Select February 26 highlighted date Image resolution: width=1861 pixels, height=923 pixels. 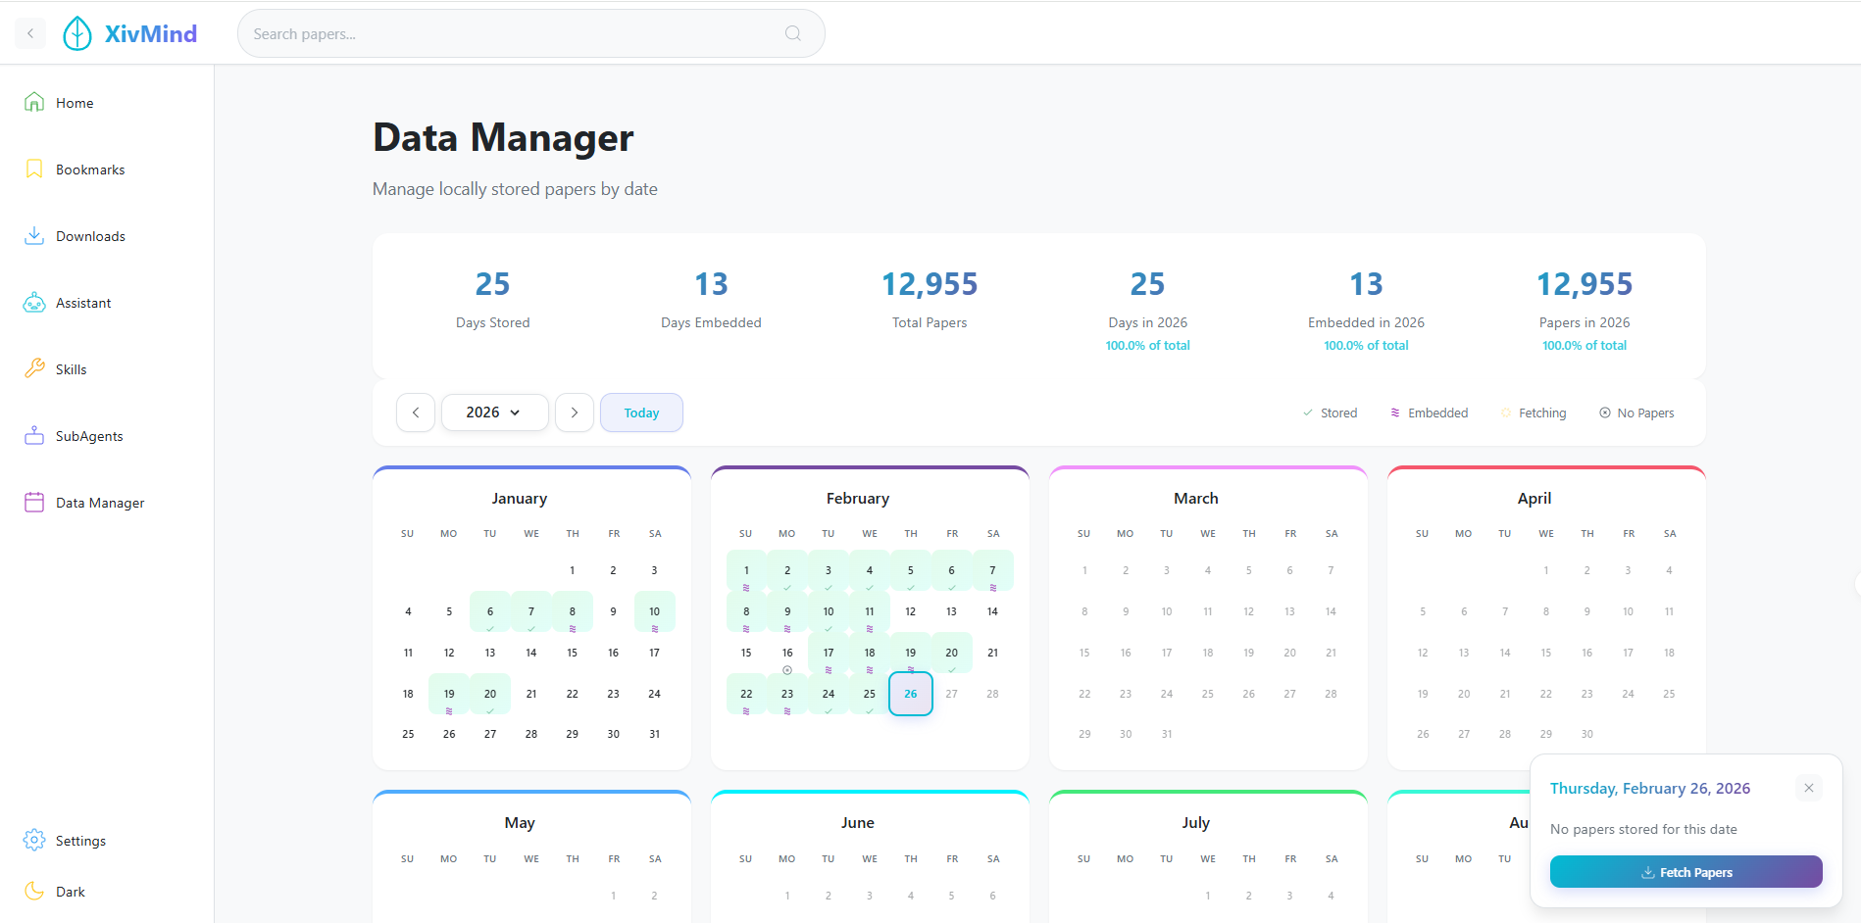911,694
